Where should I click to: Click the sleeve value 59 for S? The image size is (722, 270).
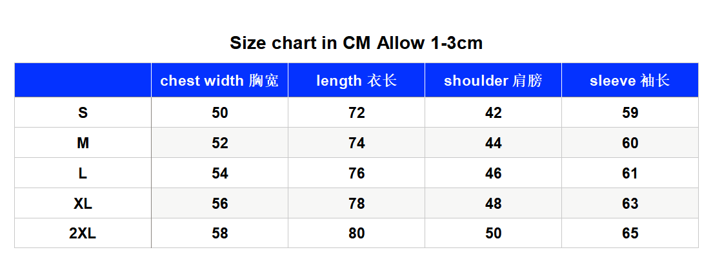630,113
